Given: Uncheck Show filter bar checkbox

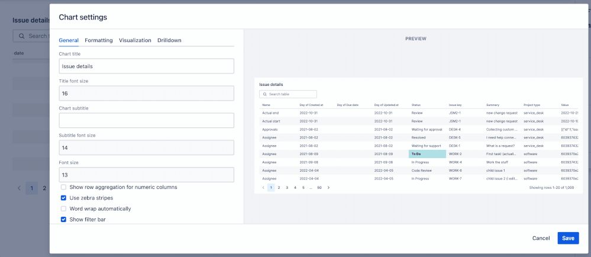Looking at the screenshot, I should [x=64, y=219].
